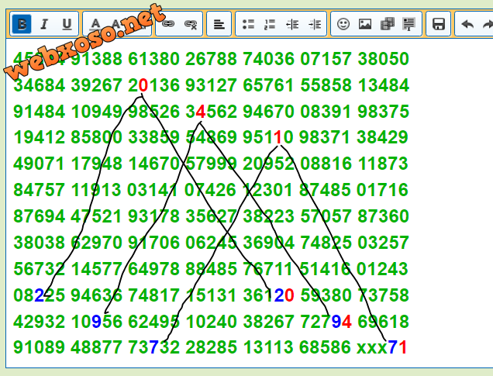This screenshot has height=376, width=493.
Task: Click the number 91484 in the editor
Action: (x=39, y=112)
